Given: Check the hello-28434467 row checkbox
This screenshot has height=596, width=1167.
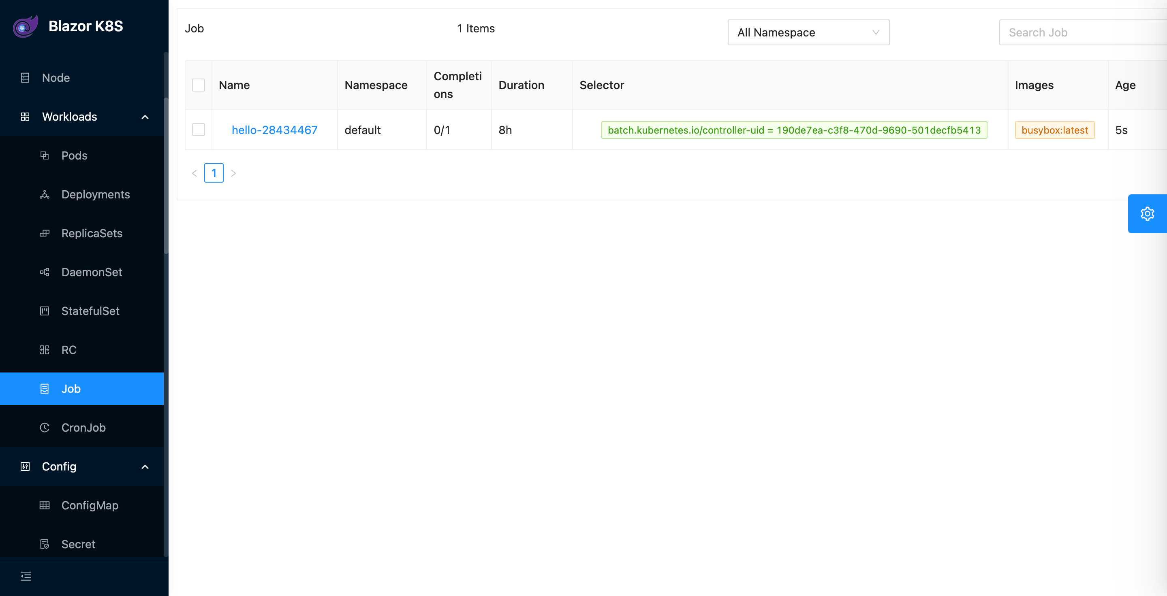Looking at the screenshot, I should click(199, 130).
